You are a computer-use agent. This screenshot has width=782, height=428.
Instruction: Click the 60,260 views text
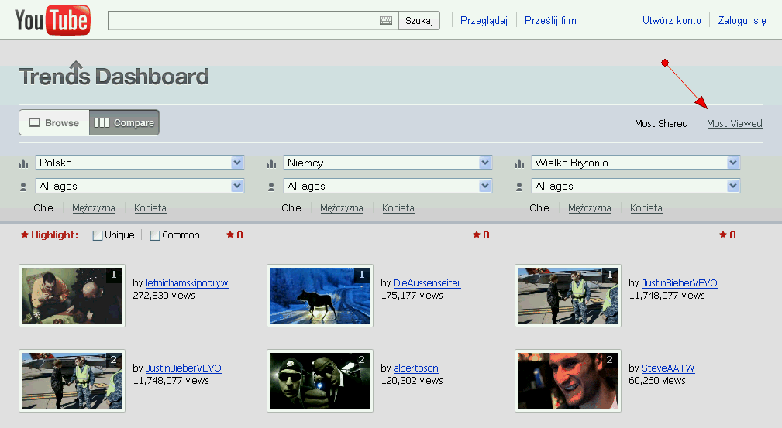pyautogui.click(x=656, y=381)
